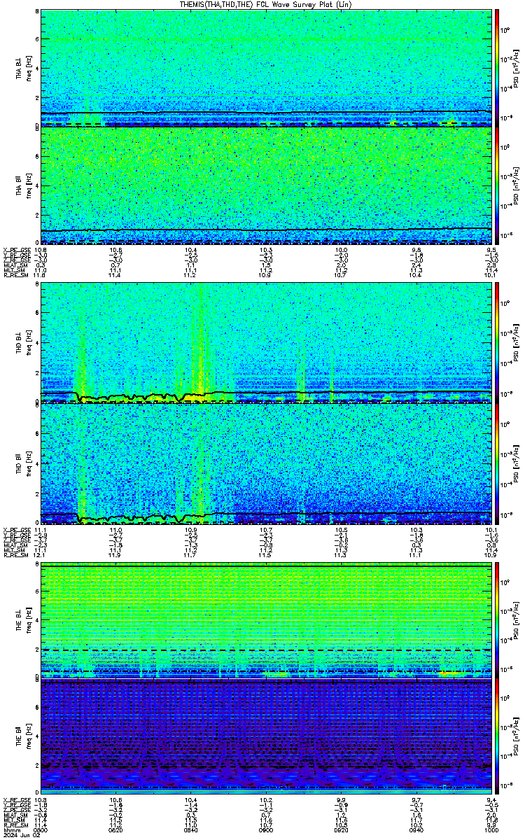Click the THA B⊥ PSD color bar
This screenshot has width=525, height=840.
click(498, 68)
